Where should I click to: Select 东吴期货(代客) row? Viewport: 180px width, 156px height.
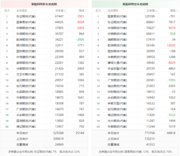(x=44, y=92)
